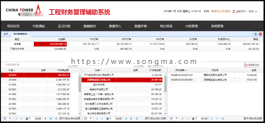The image size is (265, 123).
Task: Click page number field in 分类 panel
Action: pyautogui.click(x=112, y=119)
